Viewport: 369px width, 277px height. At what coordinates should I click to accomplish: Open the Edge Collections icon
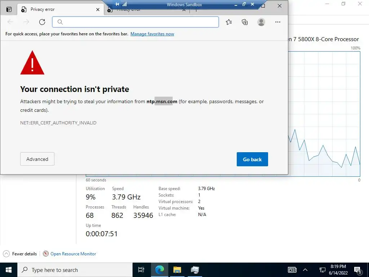245,22
